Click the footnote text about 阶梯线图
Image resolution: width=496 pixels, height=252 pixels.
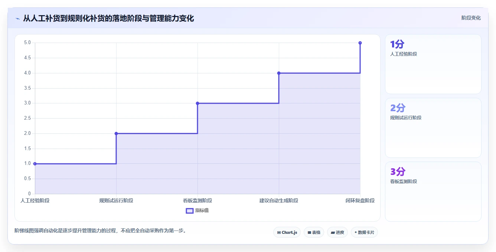(x=100, y=231)
